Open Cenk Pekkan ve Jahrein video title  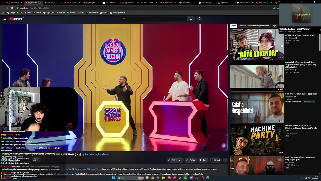point(300,159)
